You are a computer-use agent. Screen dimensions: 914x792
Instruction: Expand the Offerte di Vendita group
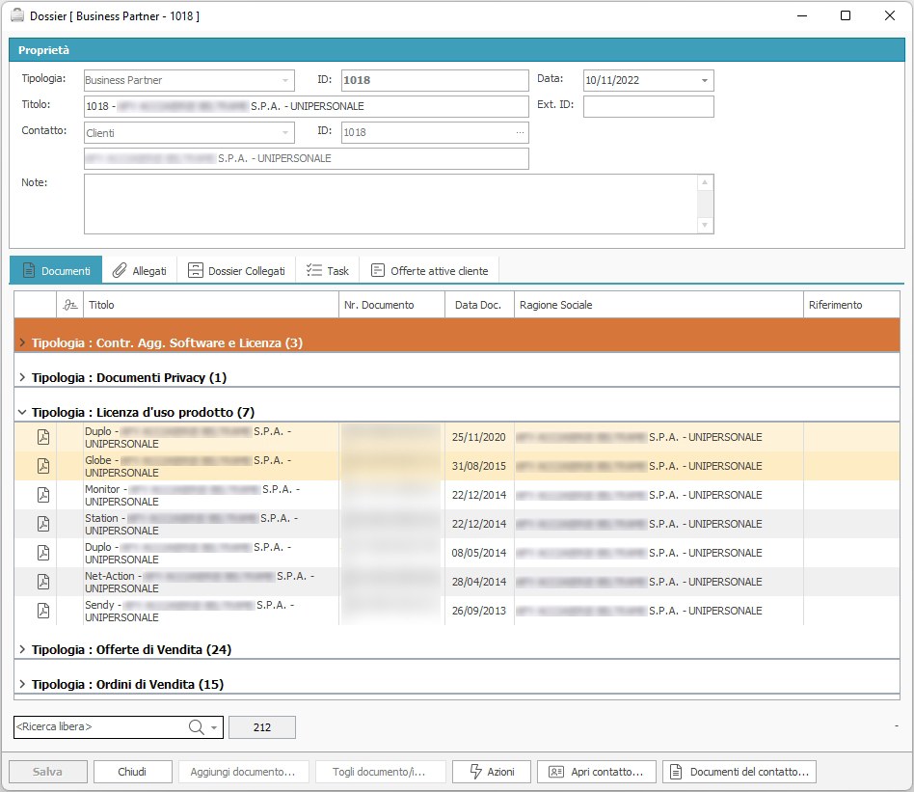coord(22,649)
